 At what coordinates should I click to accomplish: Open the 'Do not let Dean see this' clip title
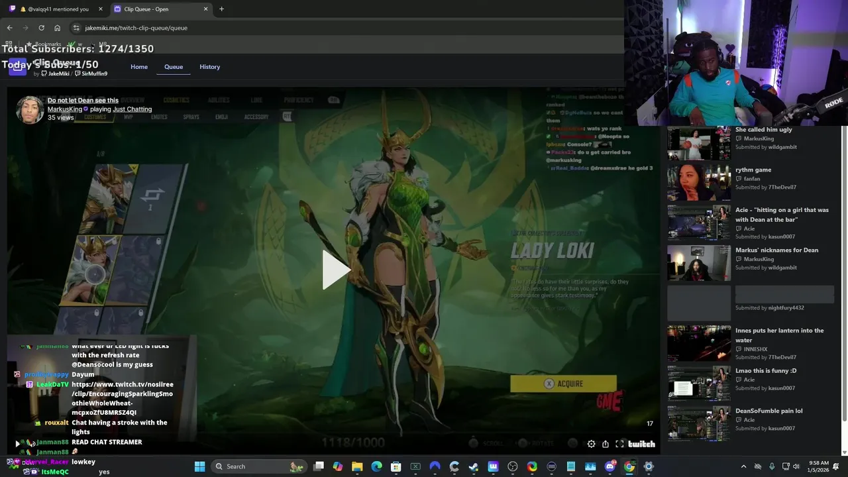coord(83,101)
